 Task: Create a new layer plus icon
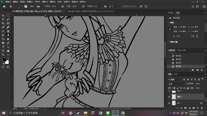(198, 108)
